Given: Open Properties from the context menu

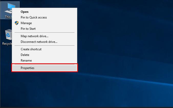Looking at the screenshot, I should coord(45,68).
